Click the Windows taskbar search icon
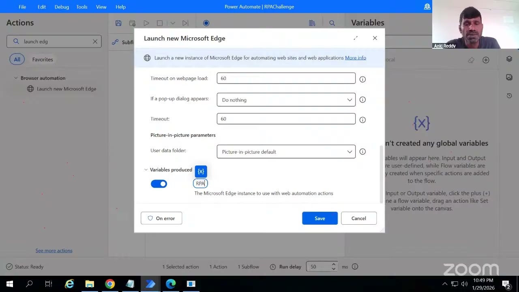The image size is (519, 292). [x=29, y=284]
